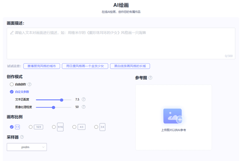Click help icon next to 参考图
Viewport: 243px width, 161px height.
point(151,78)
